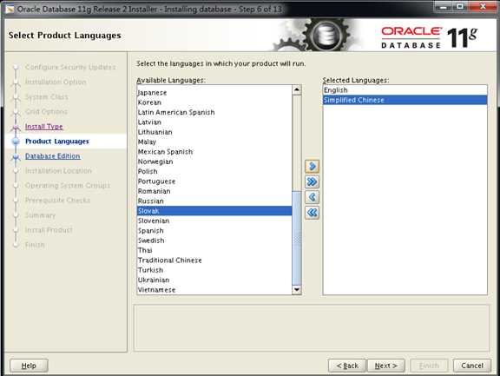Pick Vietnamese in the available list
Image resolution: width=500 pixels, height=376 pixels.
214,290
